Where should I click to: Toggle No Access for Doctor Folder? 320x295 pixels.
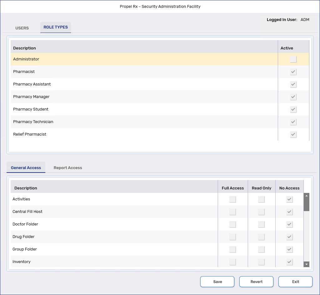coord(289,224)
